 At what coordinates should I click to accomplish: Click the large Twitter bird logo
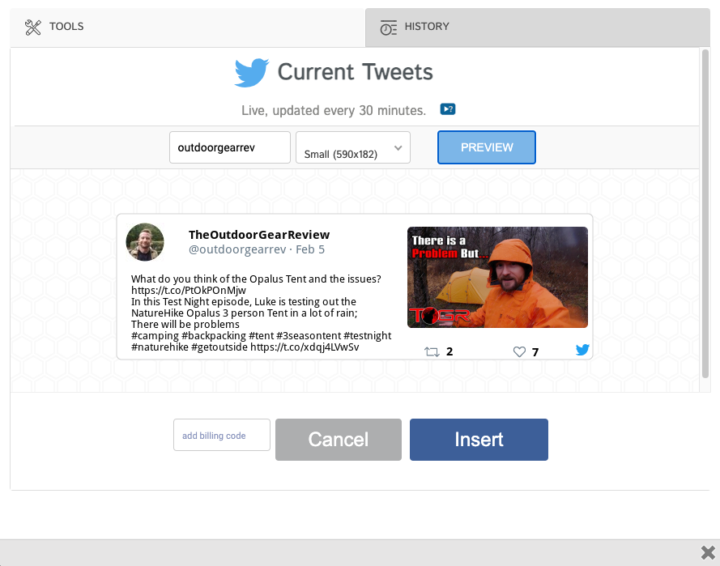point(251,73)
